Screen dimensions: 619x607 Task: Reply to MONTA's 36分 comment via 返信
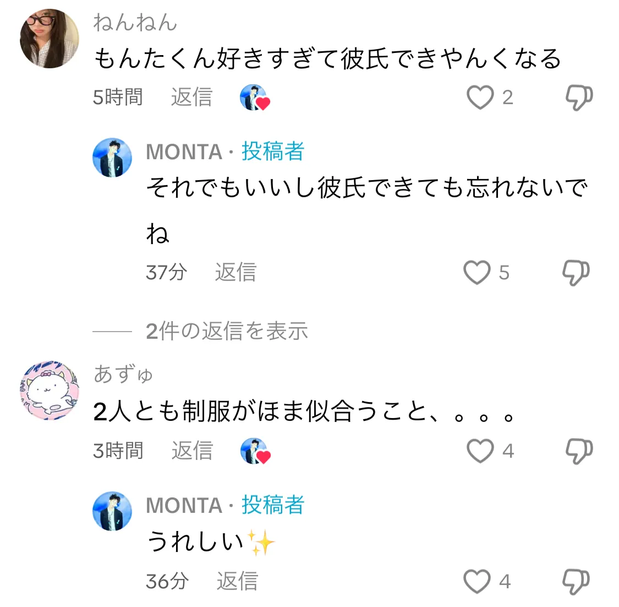(237, 581)
